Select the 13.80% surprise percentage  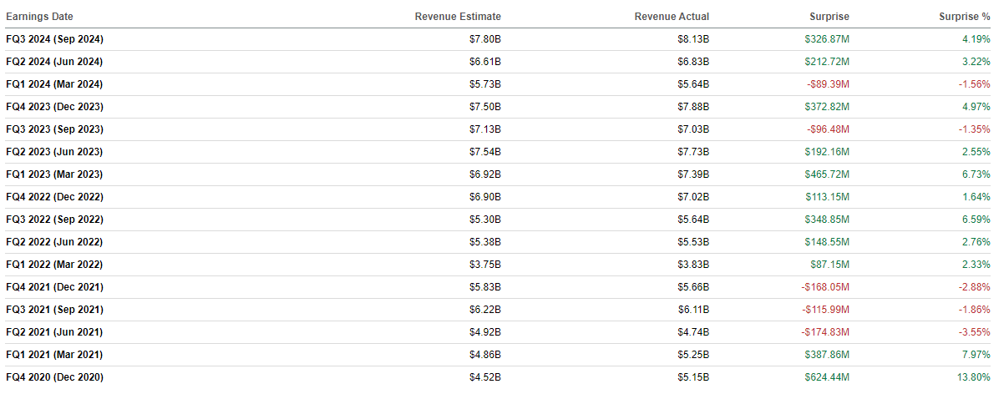[x=971, y=377]
